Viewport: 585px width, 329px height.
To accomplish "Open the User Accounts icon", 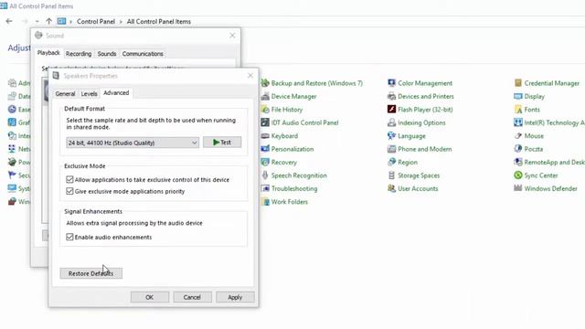I will 391,188.
